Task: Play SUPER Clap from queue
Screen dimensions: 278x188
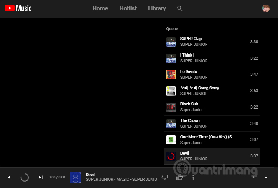Action: coord(212,42)
